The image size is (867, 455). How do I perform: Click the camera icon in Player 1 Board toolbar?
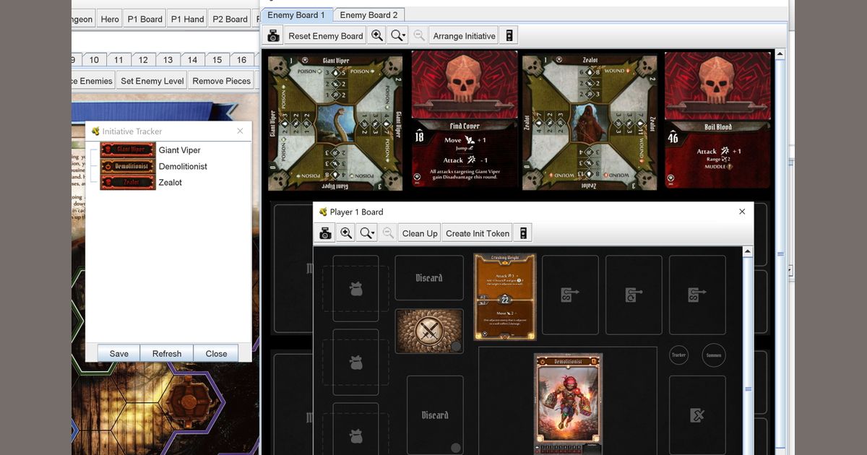[324, 233]
